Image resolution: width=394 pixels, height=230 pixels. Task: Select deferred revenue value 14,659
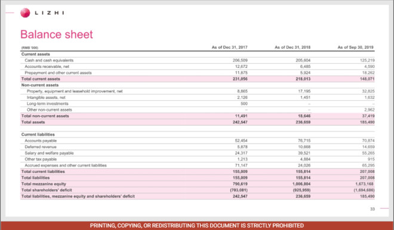click(x=368, y=147)
